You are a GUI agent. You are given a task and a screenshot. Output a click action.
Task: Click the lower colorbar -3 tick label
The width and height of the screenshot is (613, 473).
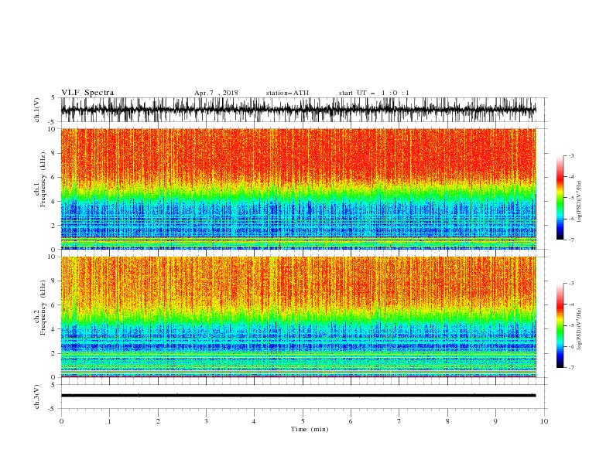pyautogui.click(x=571, y=284)
